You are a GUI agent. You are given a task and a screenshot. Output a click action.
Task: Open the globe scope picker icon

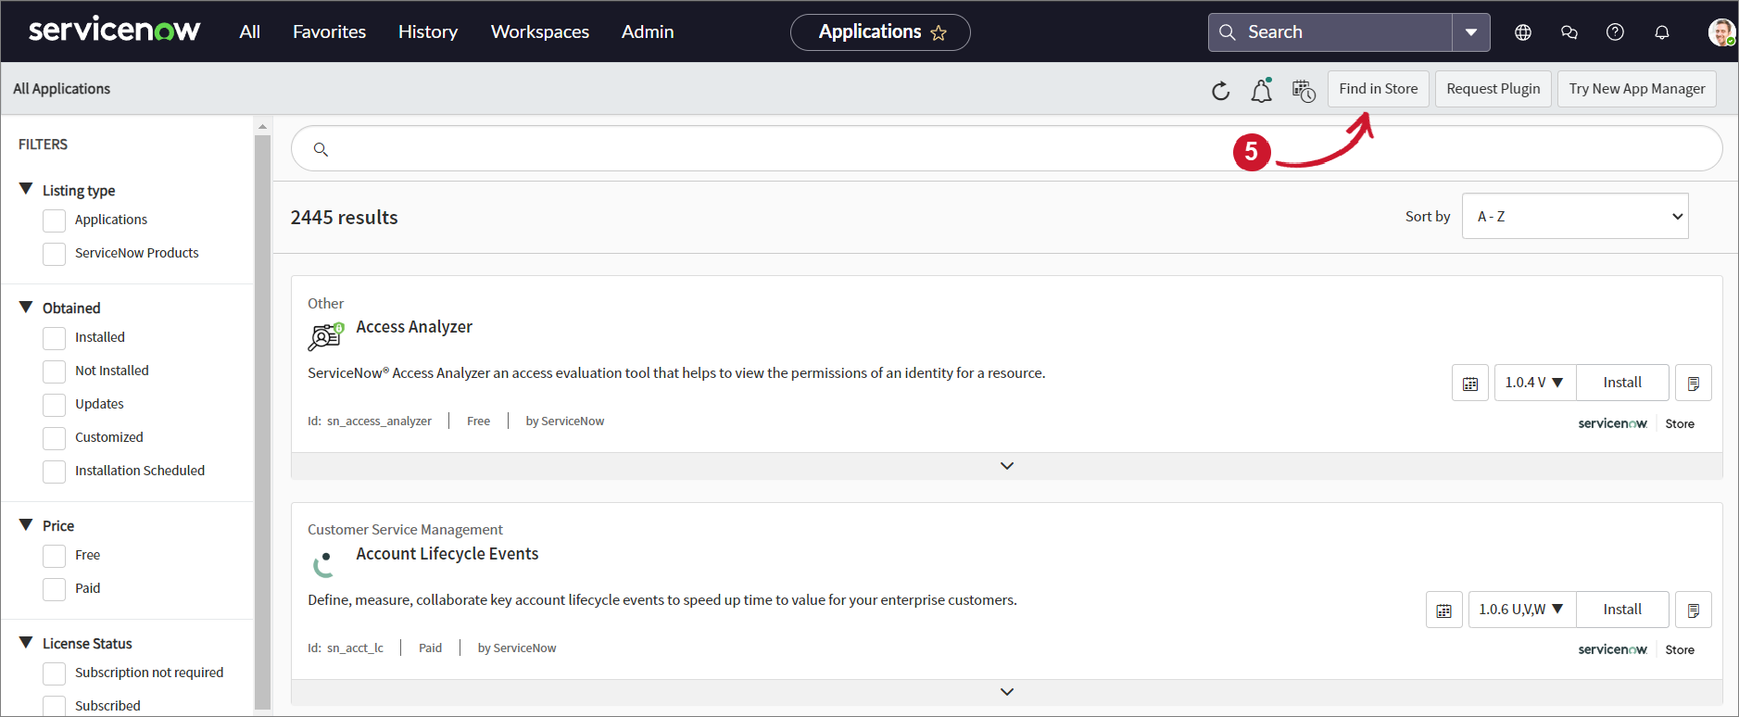1522,32
